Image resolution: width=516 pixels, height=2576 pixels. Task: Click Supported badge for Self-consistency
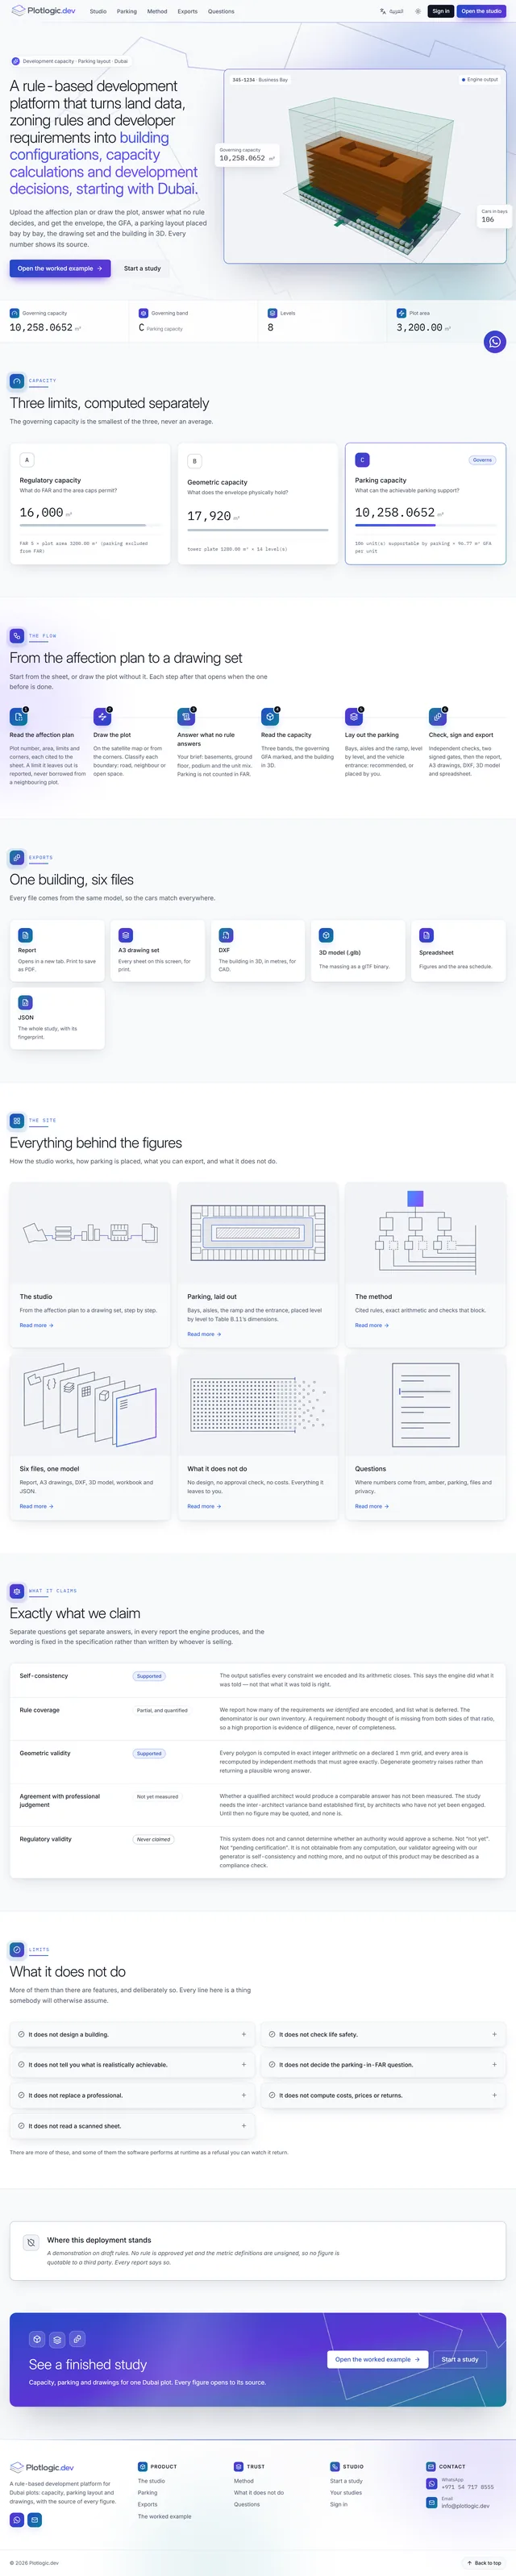point(149,1676)
